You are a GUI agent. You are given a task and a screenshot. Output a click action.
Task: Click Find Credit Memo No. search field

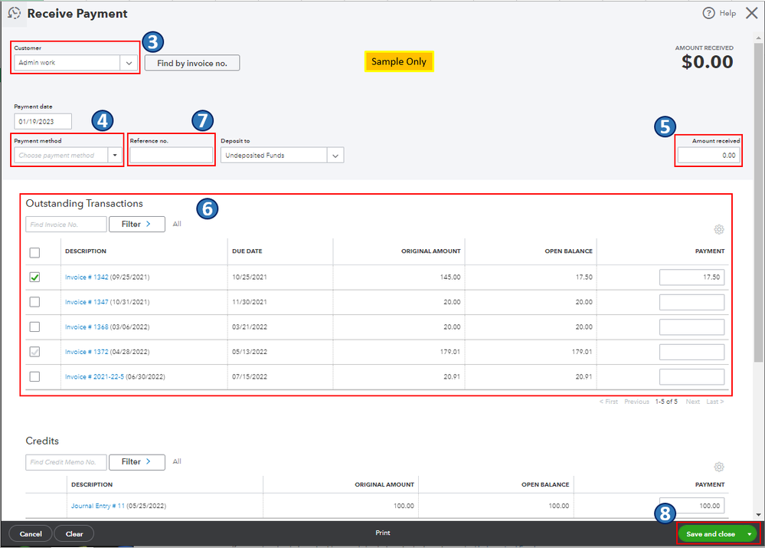[x=66, y=462]
